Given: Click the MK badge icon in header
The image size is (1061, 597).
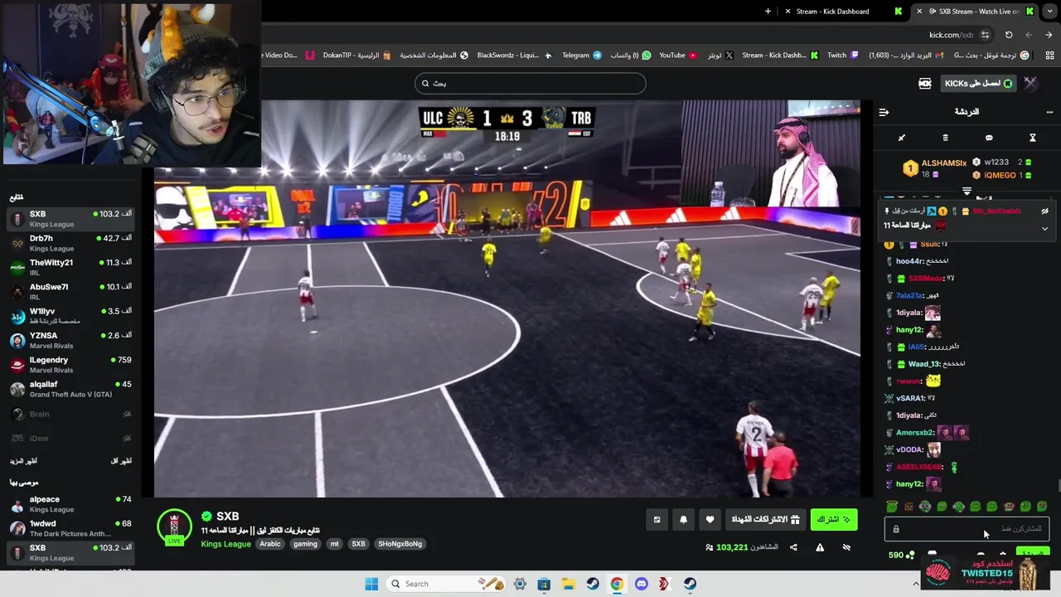Looking at the screenshot, I should coord(925,83).
